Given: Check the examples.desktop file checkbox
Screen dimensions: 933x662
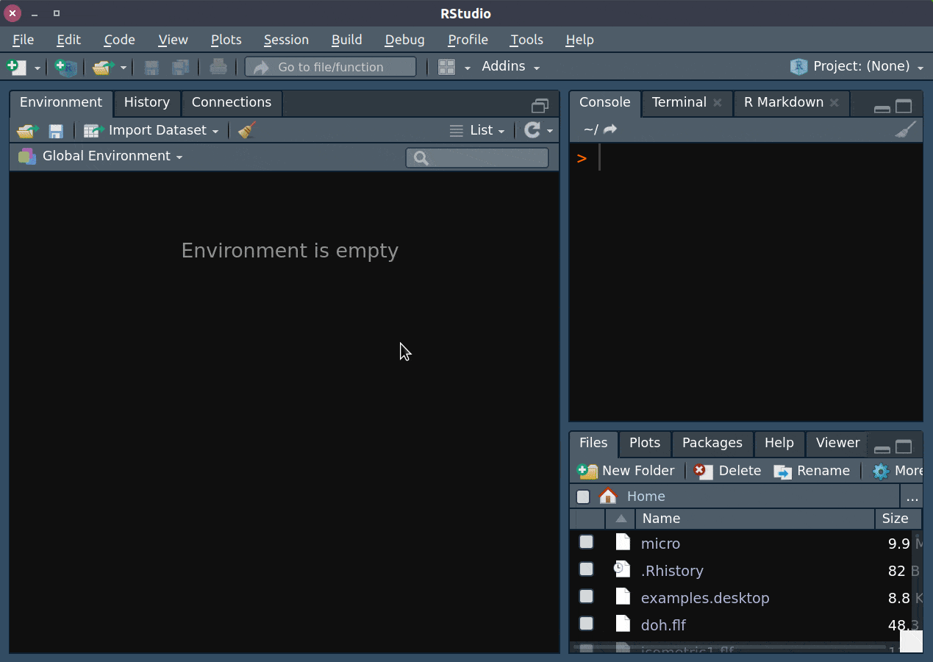Looking at the screenshot, I should (x=586, y=597).
